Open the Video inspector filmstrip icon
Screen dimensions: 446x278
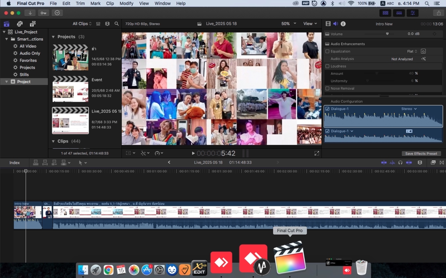(x=328, y=24)
